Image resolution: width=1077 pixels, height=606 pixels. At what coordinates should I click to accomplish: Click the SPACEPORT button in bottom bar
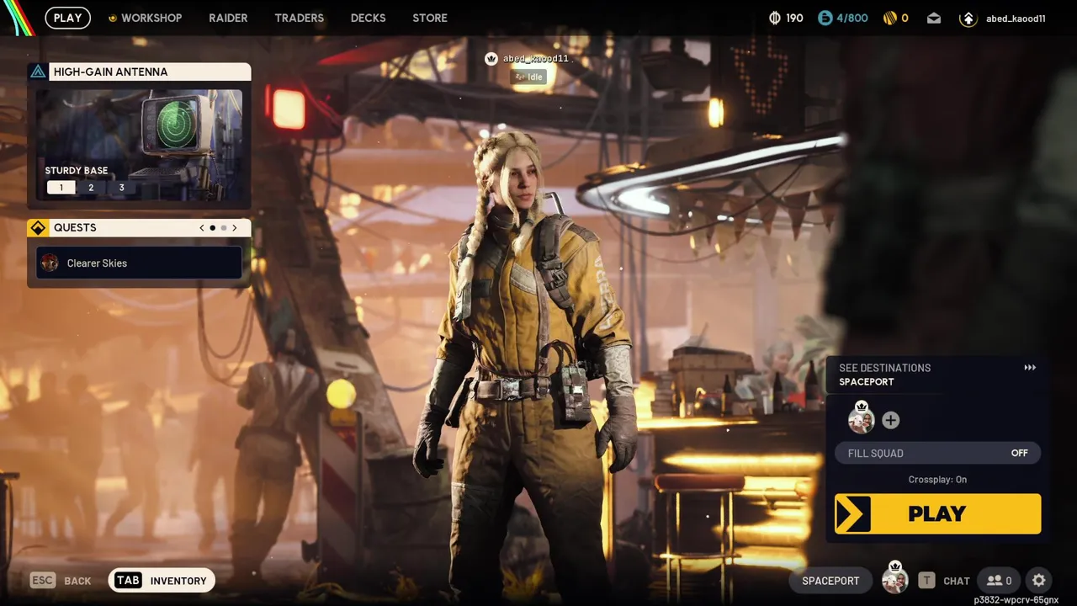point(830,581)
